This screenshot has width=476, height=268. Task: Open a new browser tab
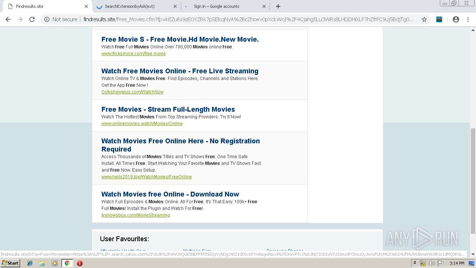pos(278,6)
